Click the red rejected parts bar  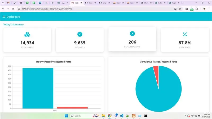(x=72, y=108)
